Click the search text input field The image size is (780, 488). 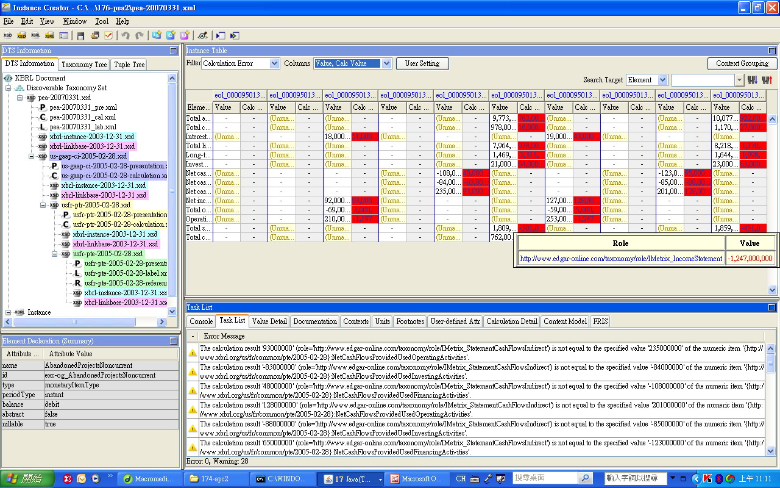point(703,80)
